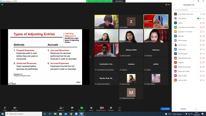Screen dimensions: 206x116
Task: Toggle Tita U-Bakrie's camera icon in list
Action: coord(203,19)
